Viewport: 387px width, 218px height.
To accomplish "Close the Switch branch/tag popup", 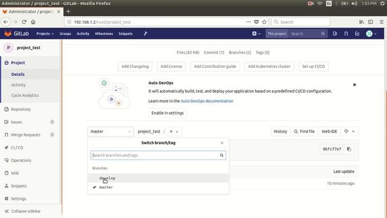I will 222,143.
